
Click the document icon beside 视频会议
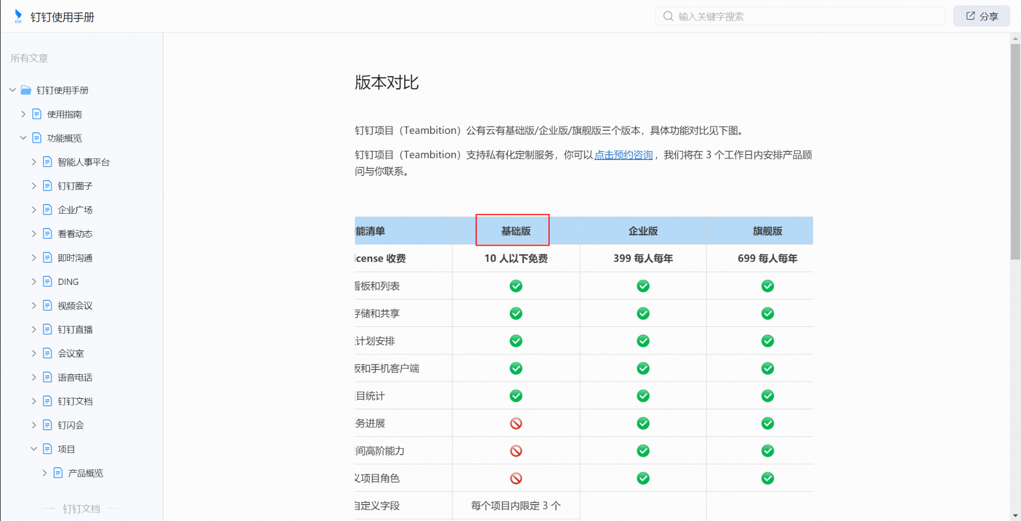[47, 306]
